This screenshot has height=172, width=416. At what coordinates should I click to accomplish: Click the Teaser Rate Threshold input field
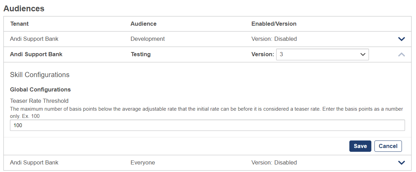tap(207, 125)
